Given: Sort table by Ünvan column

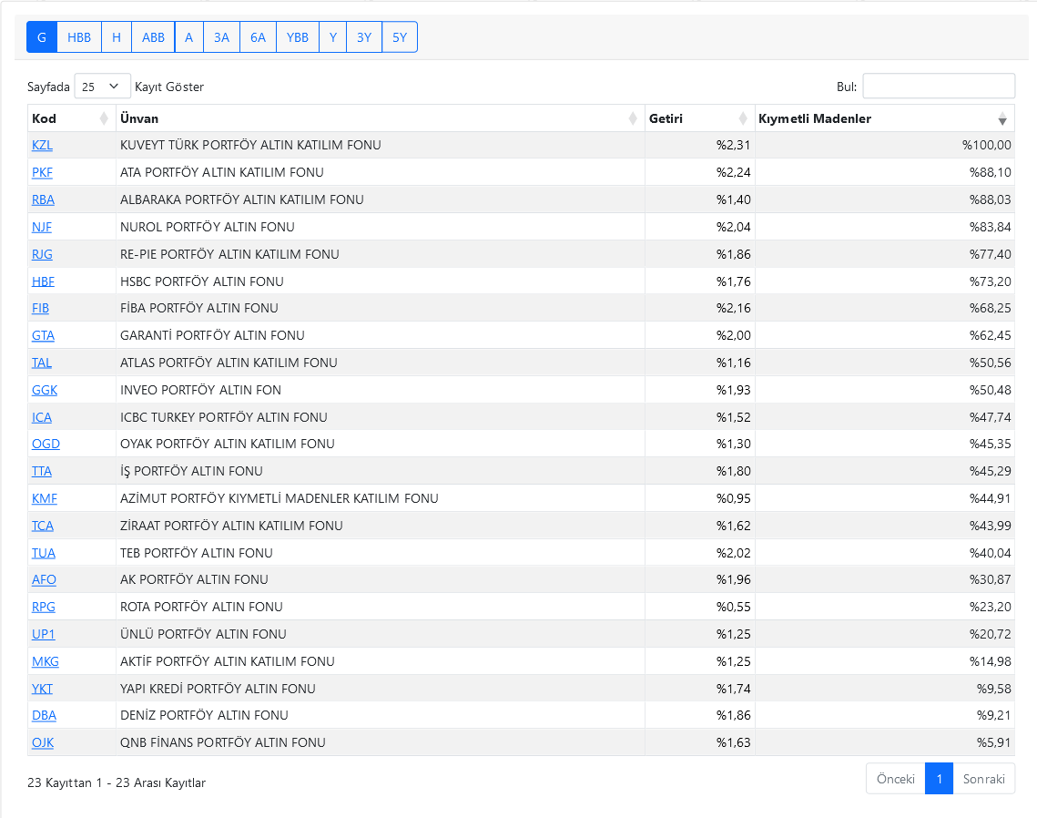Looking at the screenshot, I should coord(381,118).
